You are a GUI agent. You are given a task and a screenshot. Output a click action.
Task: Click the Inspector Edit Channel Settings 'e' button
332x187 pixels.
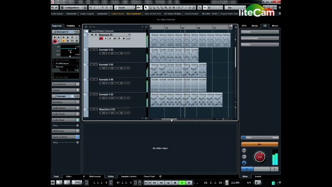[x=77, y=32]
